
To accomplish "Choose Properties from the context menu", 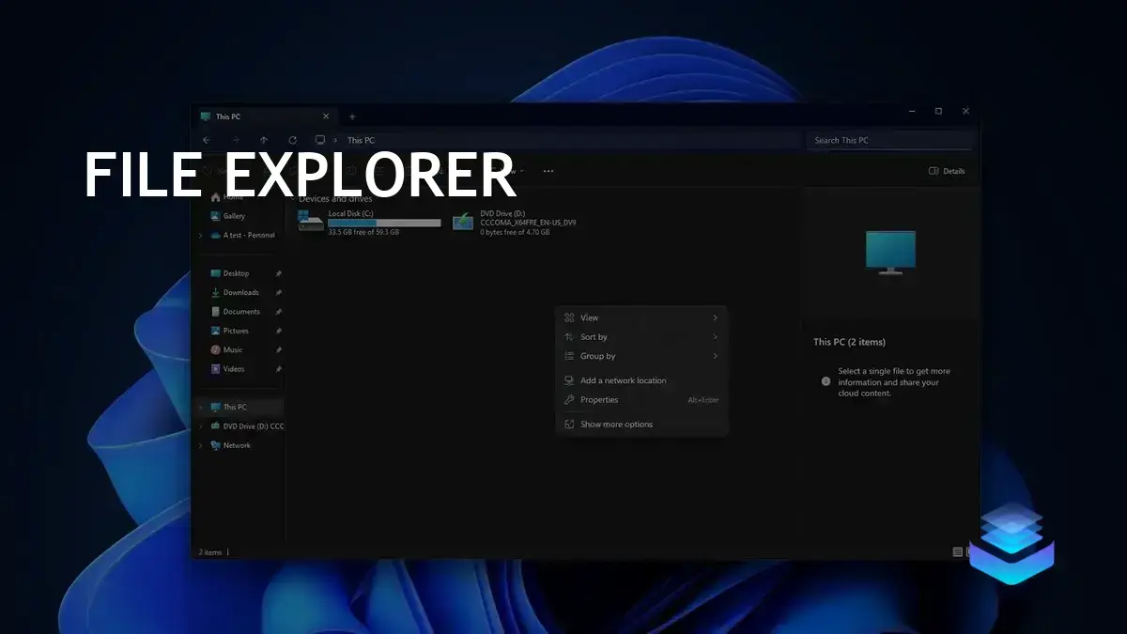I will (641, 400).
